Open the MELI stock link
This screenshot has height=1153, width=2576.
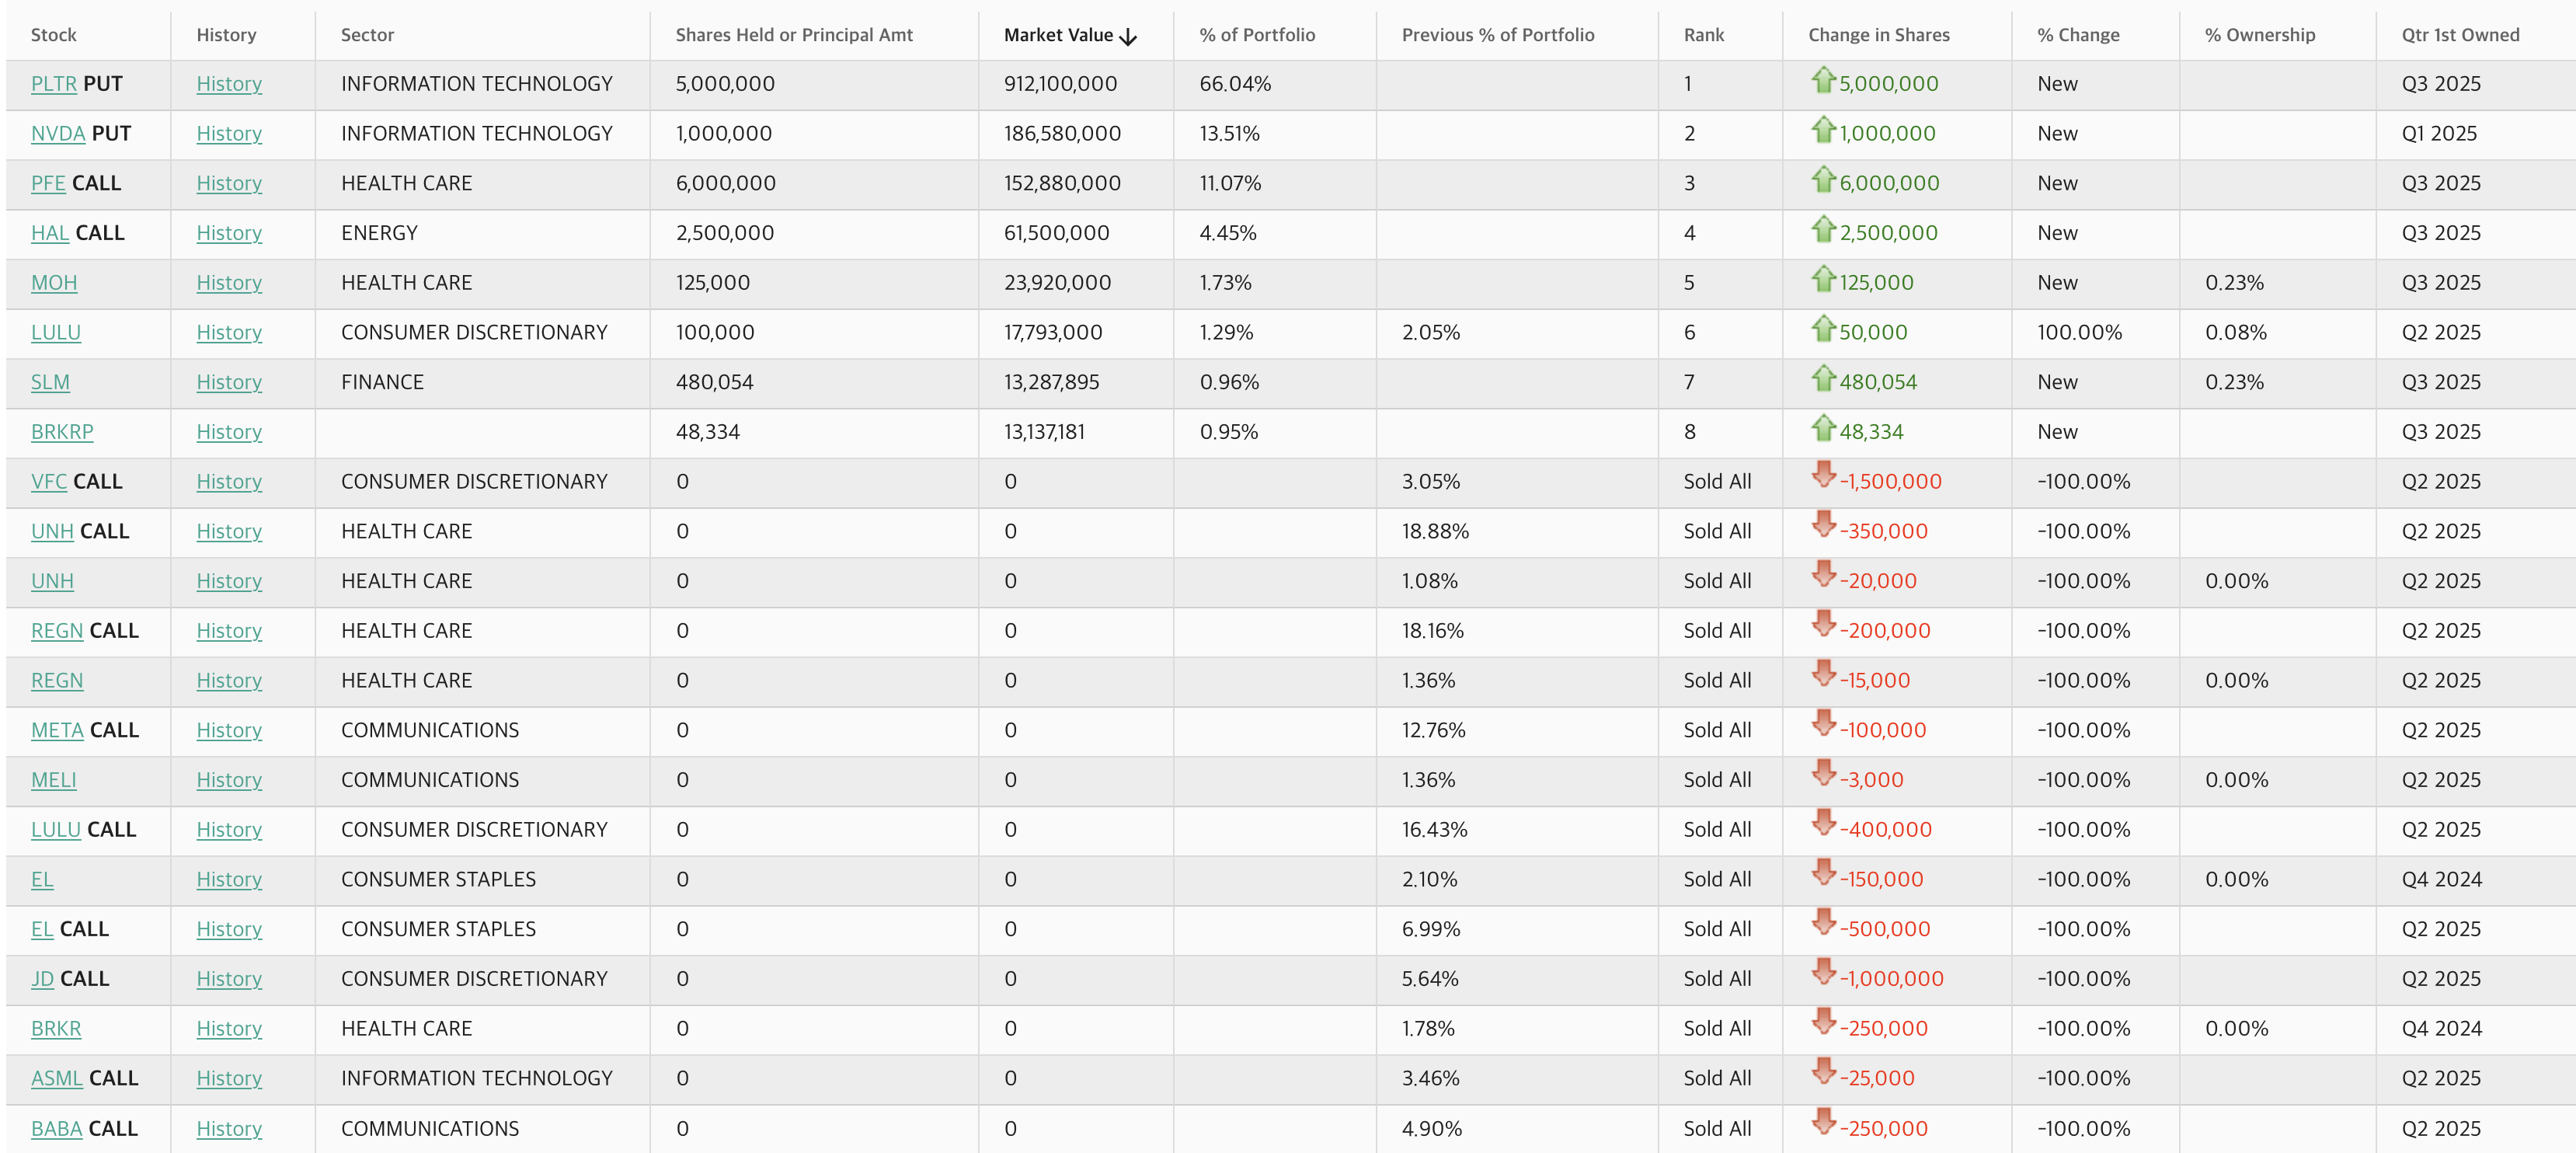click(x=54, y=780)
